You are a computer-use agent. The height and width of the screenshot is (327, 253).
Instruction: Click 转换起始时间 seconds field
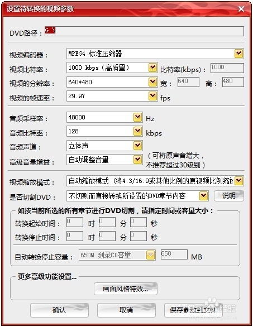coord(139,222)
